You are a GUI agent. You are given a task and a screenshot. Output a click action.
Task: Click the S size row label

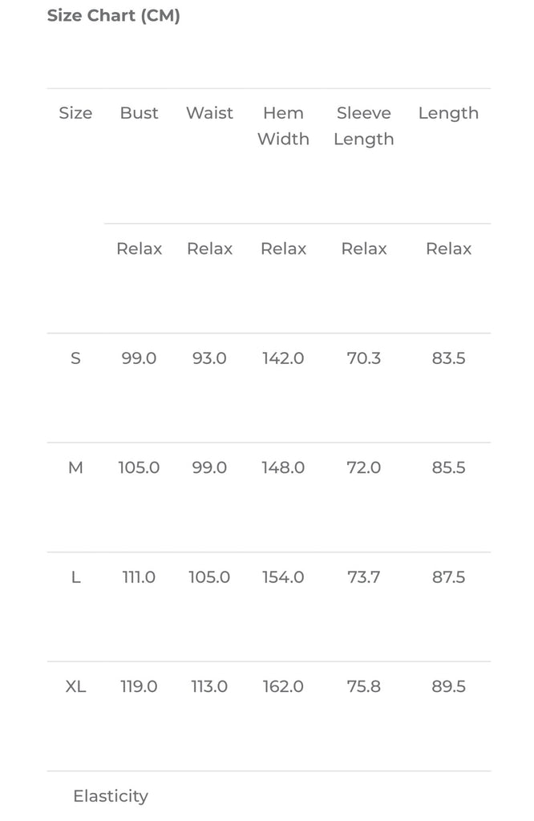tap(75, 358)
